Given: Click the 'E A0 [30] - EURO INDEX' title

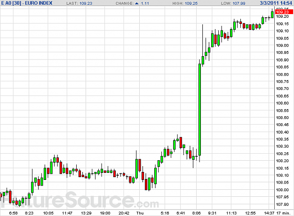Looking at the screenshot, I should click(x=27, y=3).
